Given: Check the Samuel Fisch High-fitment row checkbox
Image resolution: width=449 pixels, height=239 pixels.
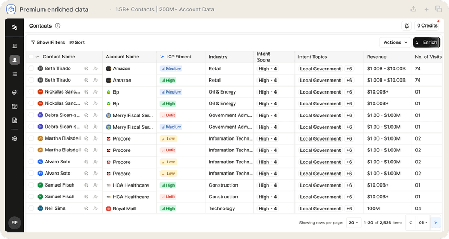Looking at the screenshot, I should (x=31, y=185).
